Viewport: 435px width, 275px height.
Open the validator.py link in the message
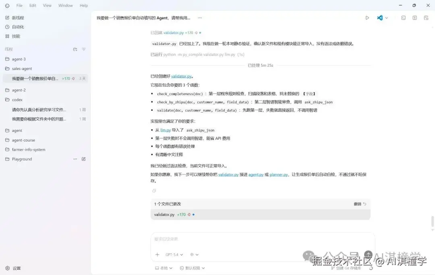click(x=181, y=76)
